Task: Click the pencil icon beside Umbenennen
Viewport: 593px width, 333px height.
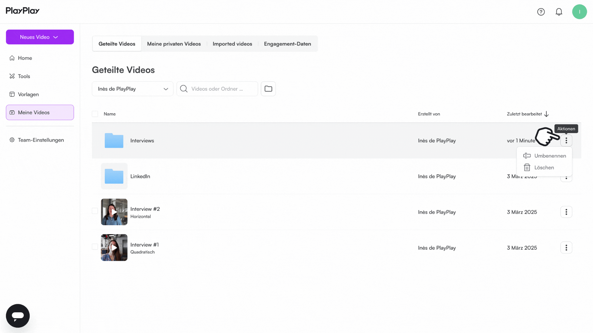Action: tap(527, 156)
